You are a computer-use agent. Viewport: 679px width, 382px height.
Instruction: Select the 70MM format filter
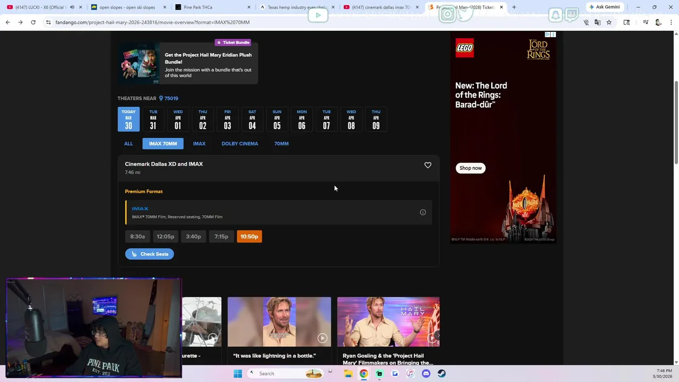click(281, 144)
